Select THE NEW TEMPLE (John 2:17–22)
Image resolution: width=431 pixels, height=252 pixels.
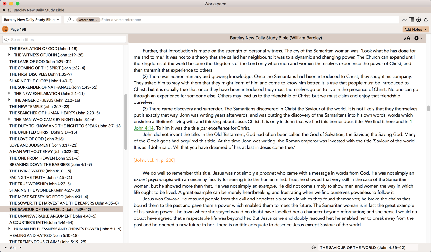click(x=39, y=107)
